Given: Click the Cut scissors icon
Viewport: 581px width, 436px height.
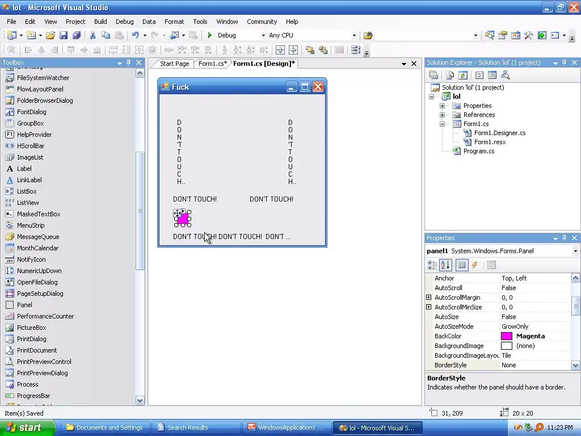Looking at the screenshot, I should [92, 35].
